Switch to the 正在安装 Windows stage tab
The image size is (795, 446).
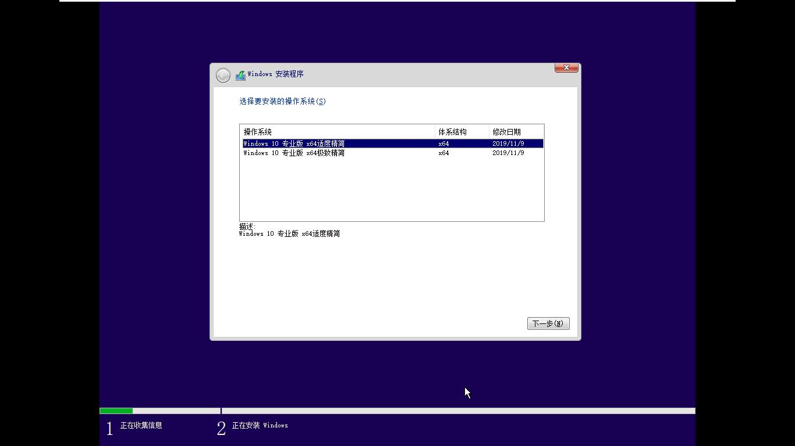[254, 426]
